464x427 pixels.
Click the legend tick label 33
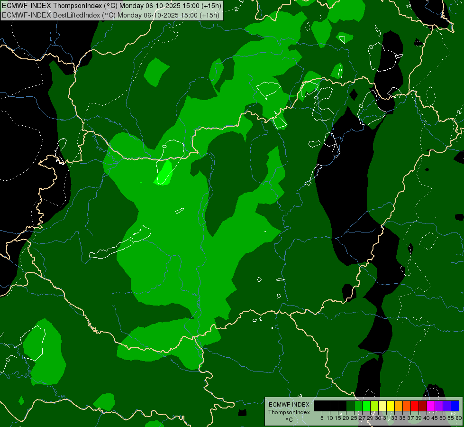pyautogui.click(x=394, y=418)
